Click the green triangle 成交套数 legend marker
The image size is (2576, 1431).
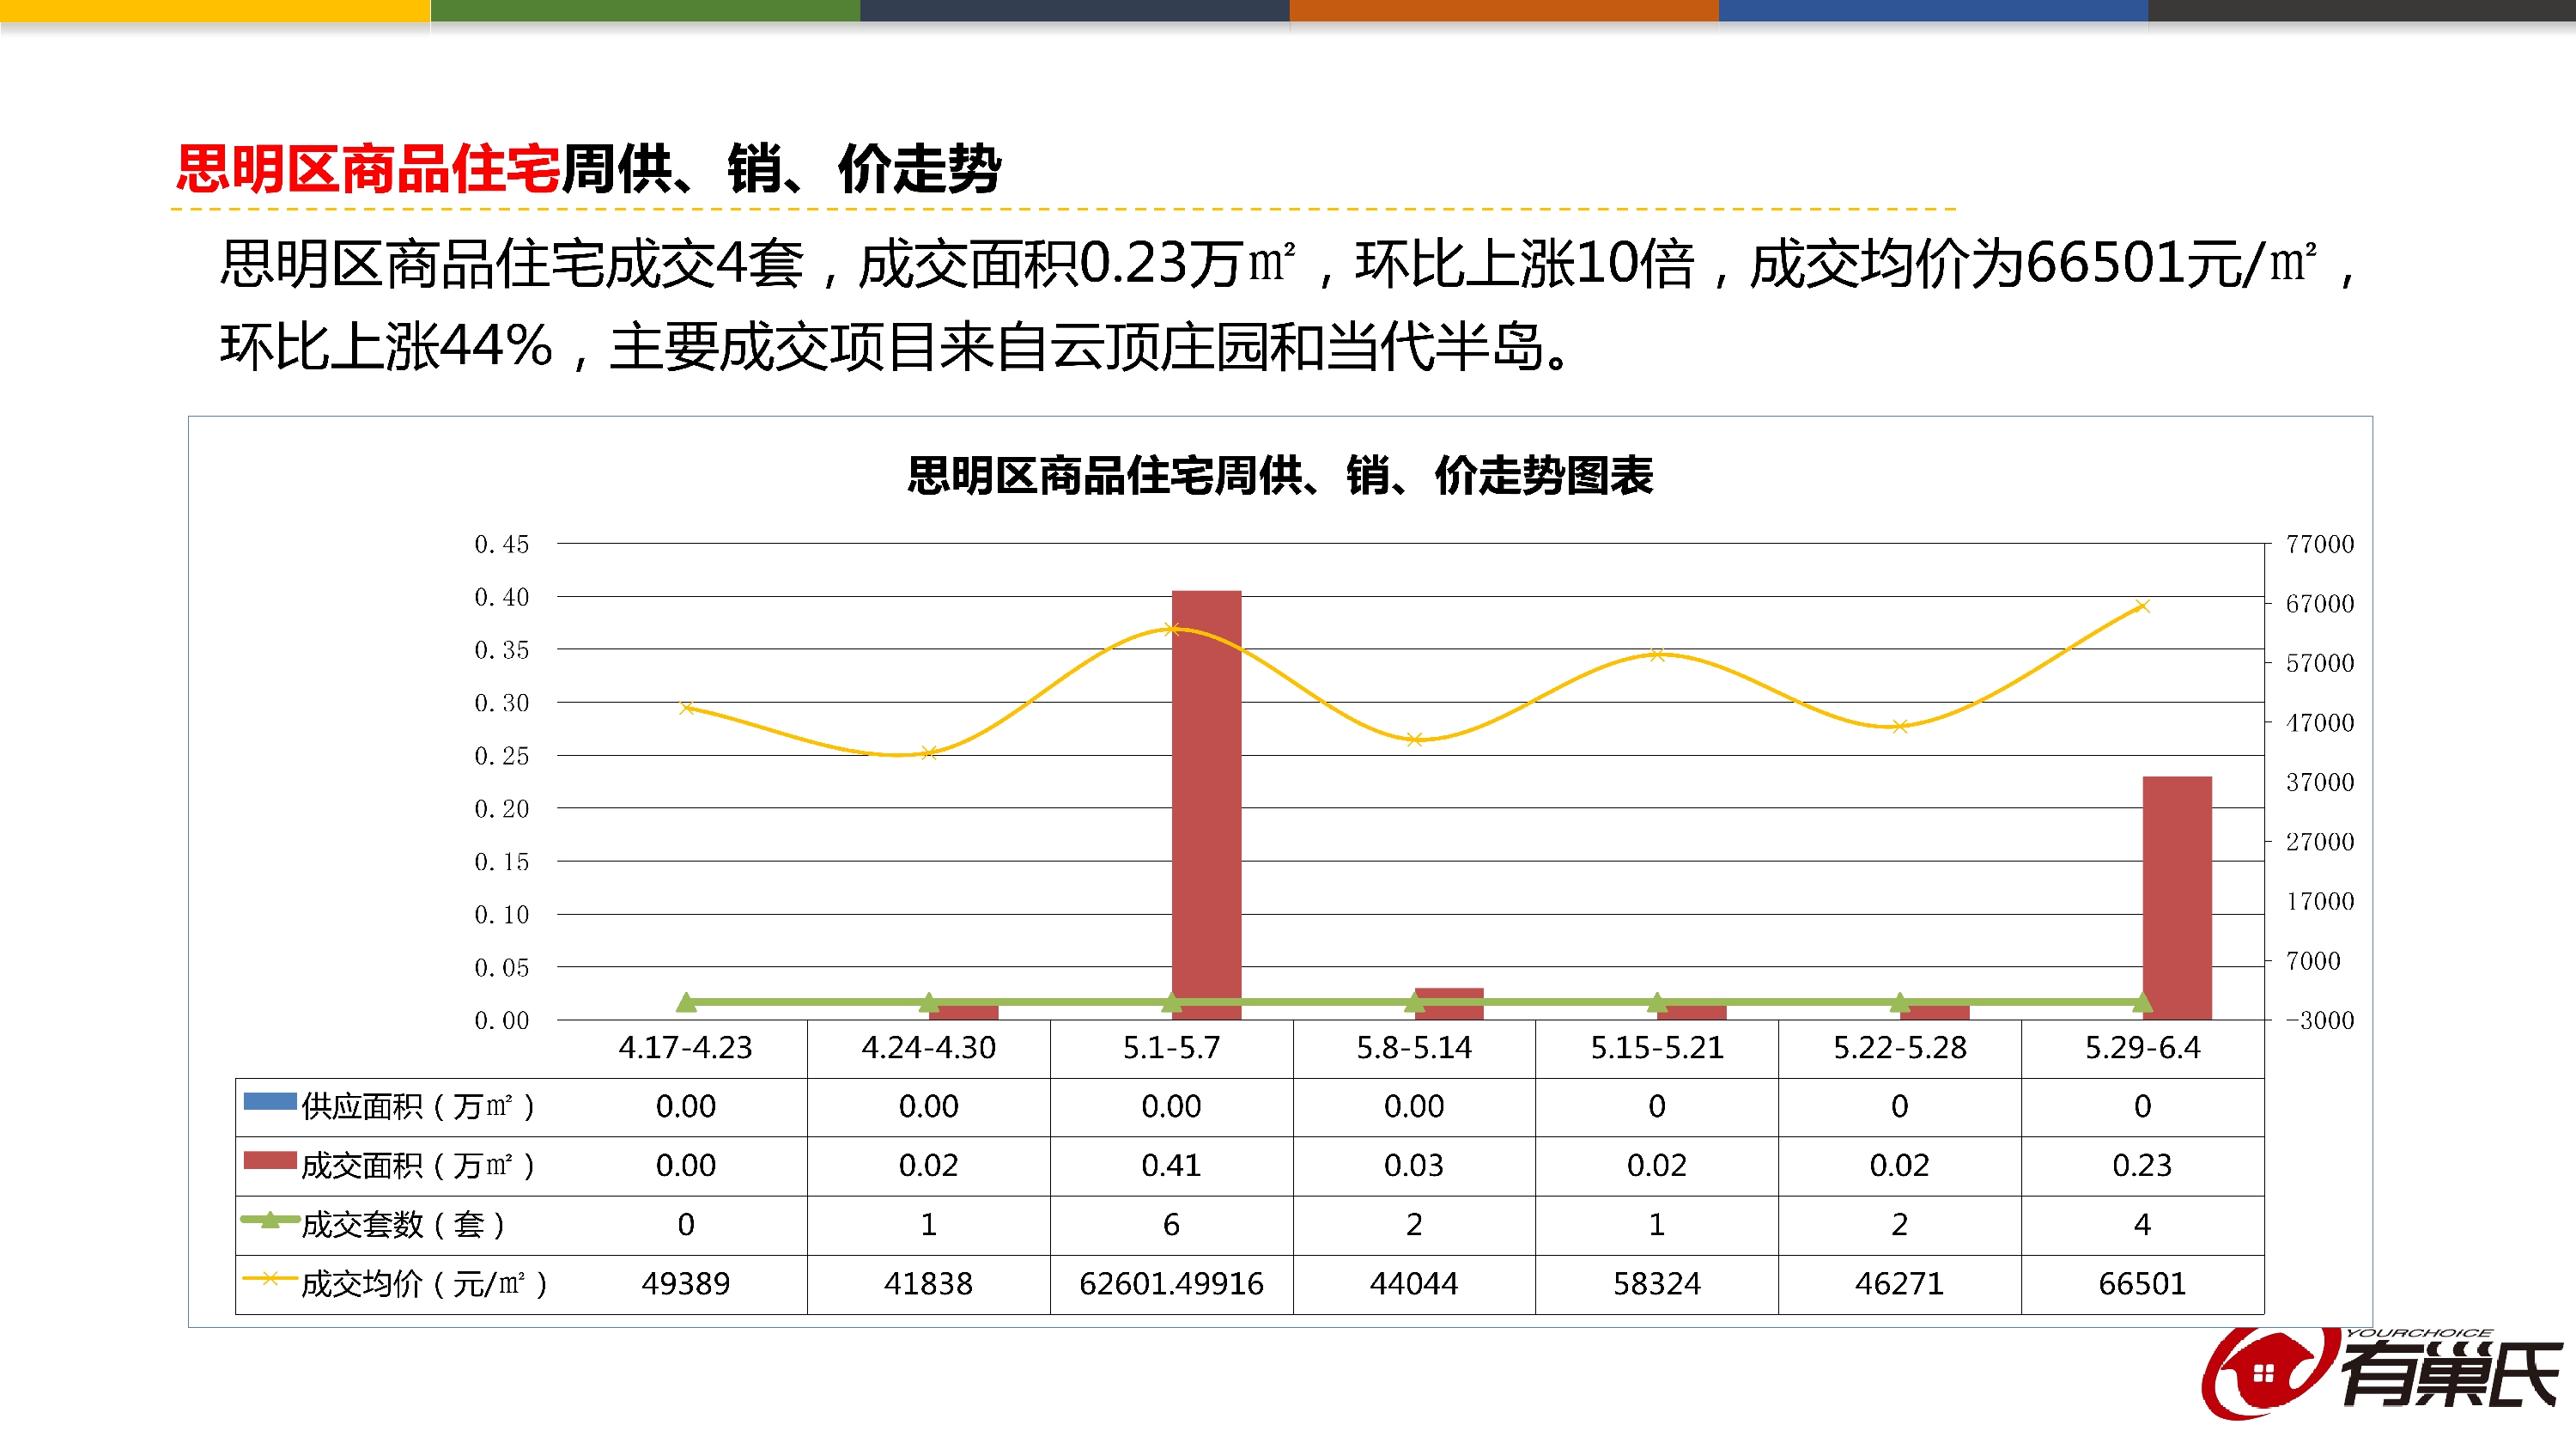click(x=270, y=1219)
